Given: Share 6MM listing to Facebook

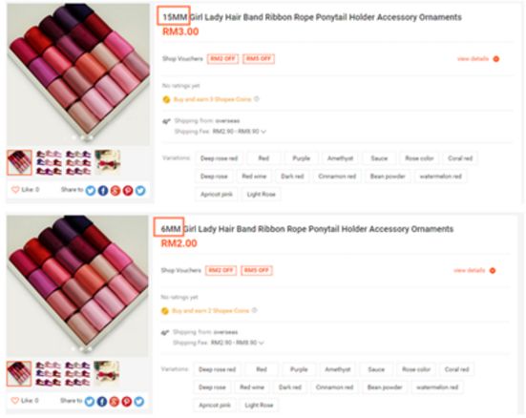Looking at the screenshot, I should [x=102, y=401].
